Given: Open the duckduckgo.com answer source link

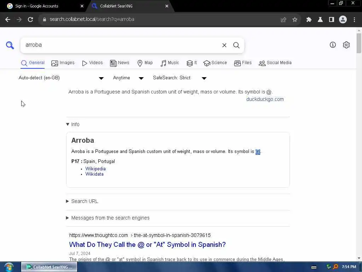Looking at the screenshot, I should click(x=265, y=99).
